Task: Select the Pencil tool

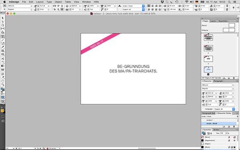Action: click(2, 47)
